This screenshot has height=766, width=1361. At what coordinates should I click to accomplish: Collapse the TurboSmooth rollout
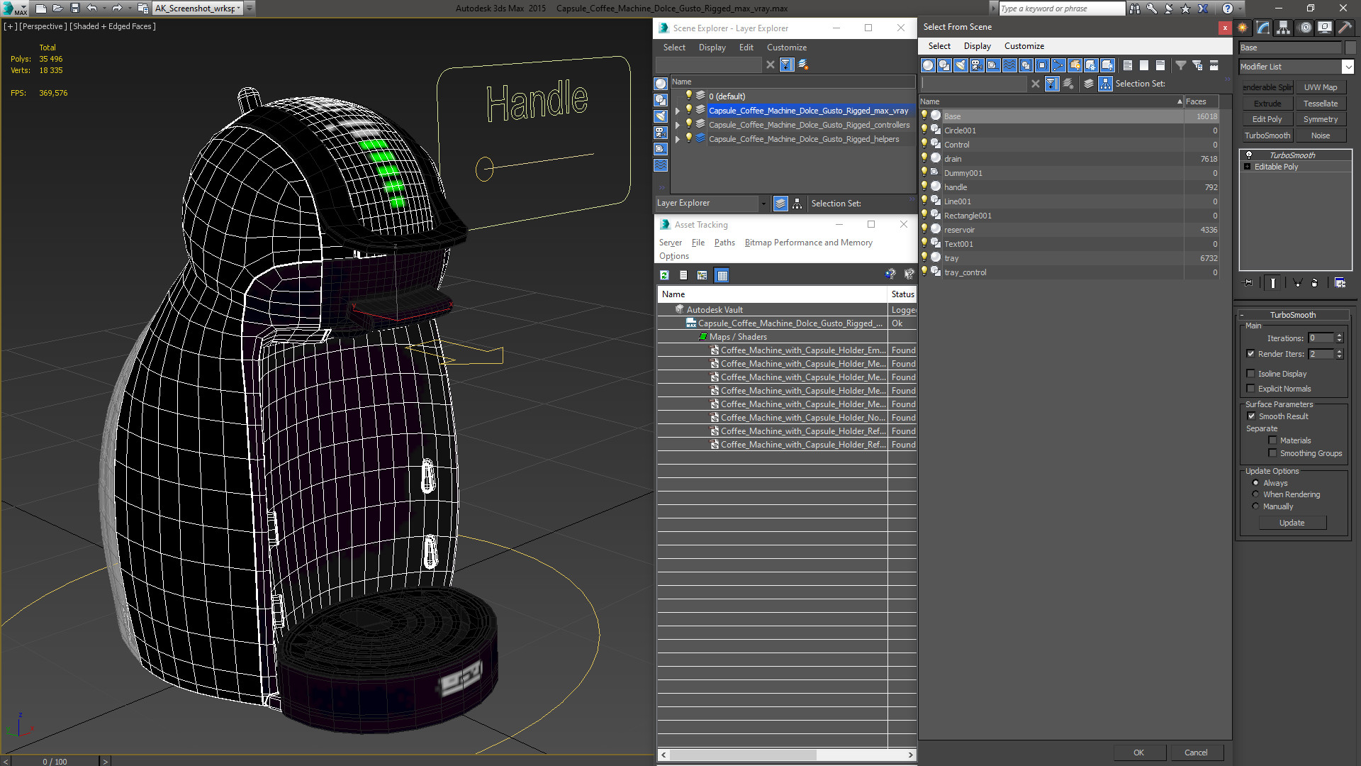pos(1241,315)
